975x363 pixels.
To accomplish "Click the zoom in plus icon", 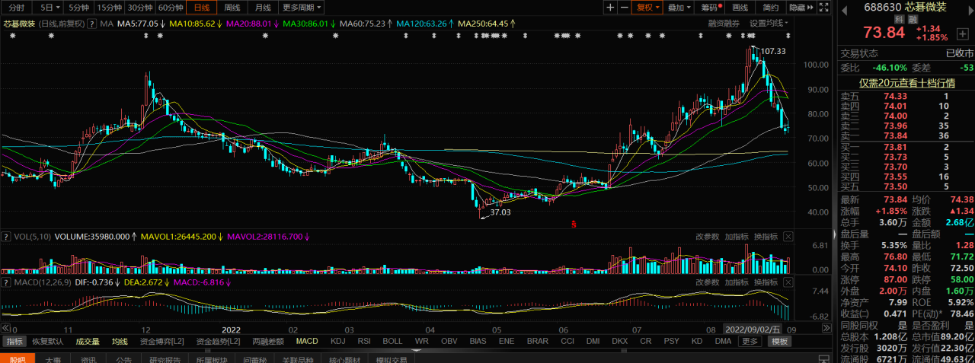I will (610, 8).
